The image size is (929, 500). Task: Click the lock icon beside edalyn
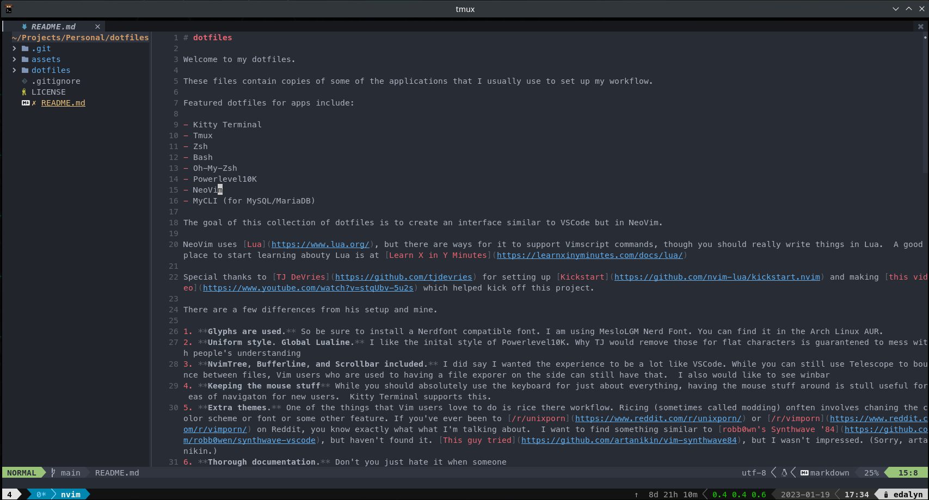click(x=886, y=495)
